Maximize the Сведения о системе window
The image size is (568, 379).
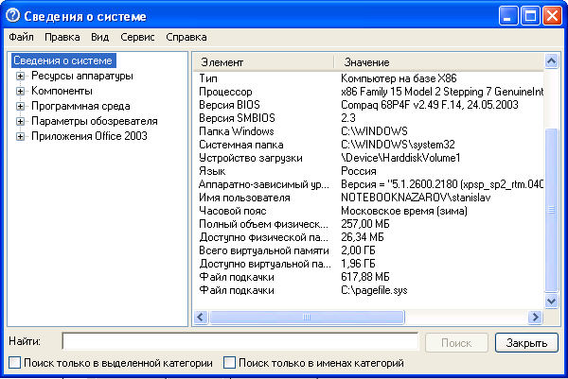pyautogui.click(x=530, y=16)
